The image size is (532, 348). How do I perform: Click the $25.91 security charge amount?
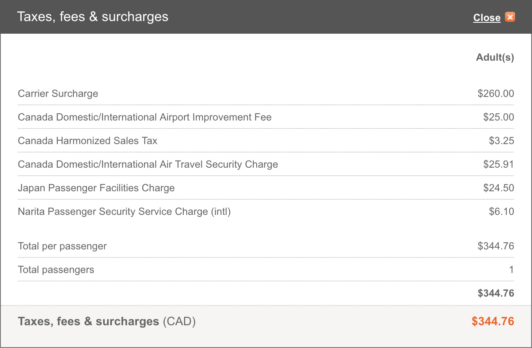pos(499,164)
